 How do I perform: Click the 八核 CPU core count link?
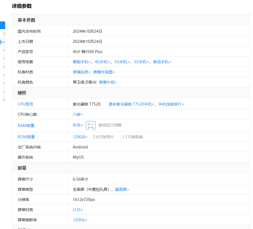tap(78, 114)
